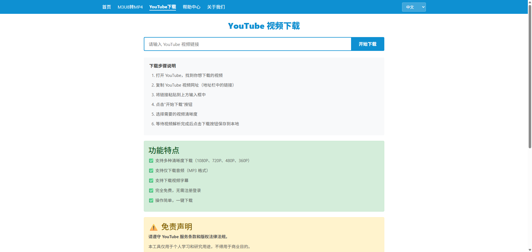Navigate to 关于我们
The width and height of the screenshot is (532, 252).
tap(216, 7)
